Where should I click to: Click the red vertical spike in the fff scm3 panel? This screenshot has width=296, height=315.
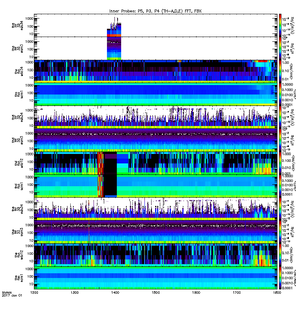click(x=89, y=232)
